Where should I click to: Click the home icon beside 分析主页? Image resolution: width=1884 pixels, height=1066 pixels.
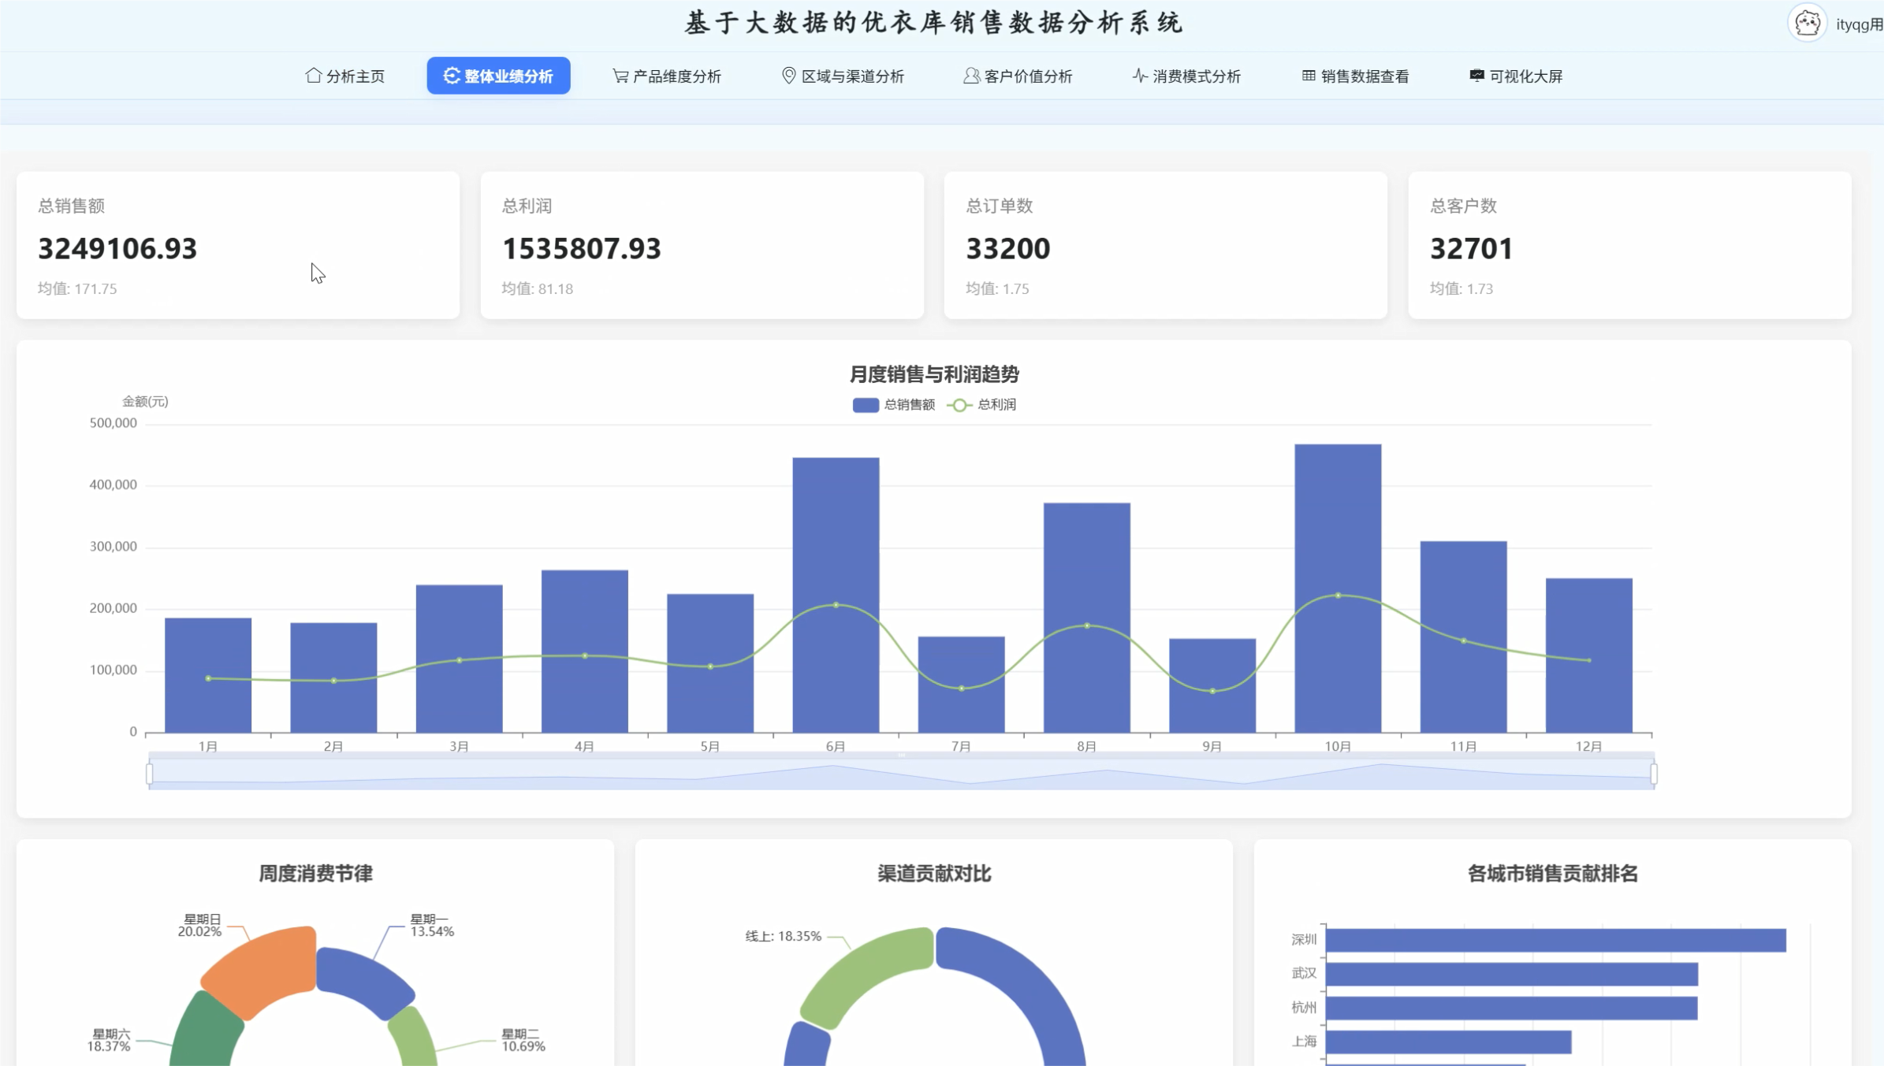(x=313, y=76)
